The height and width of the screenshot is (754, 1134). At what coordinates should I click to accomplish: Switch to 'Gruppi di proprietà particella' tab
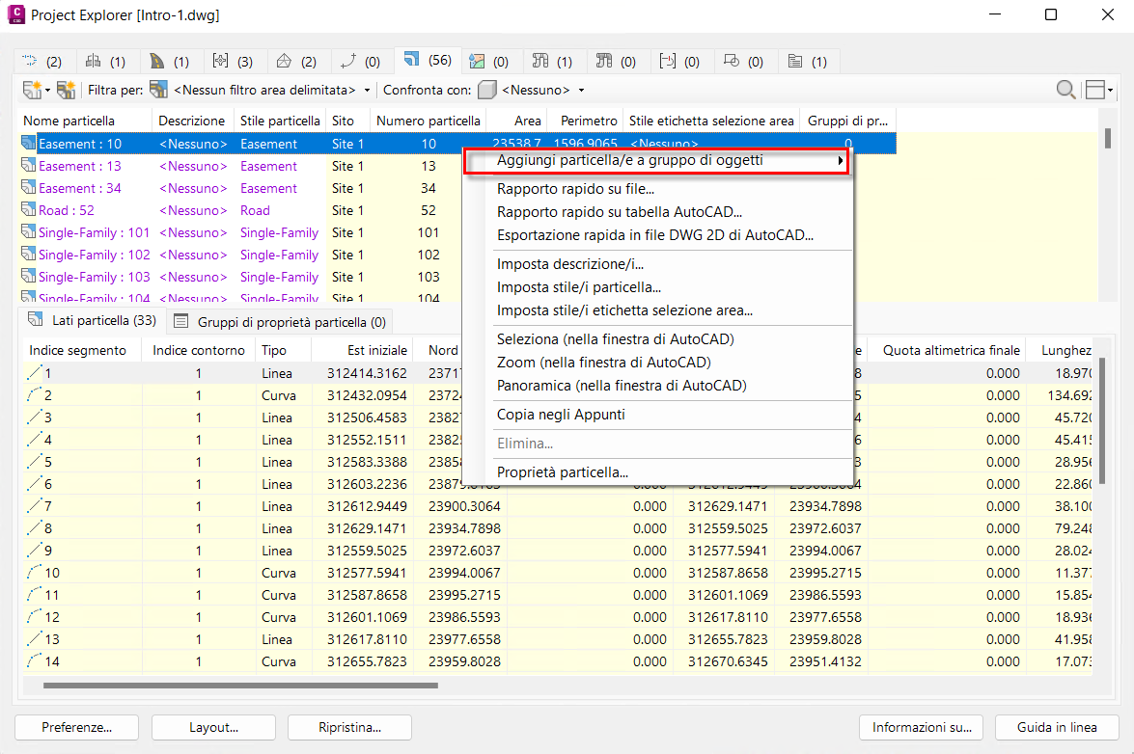(280, 322)
